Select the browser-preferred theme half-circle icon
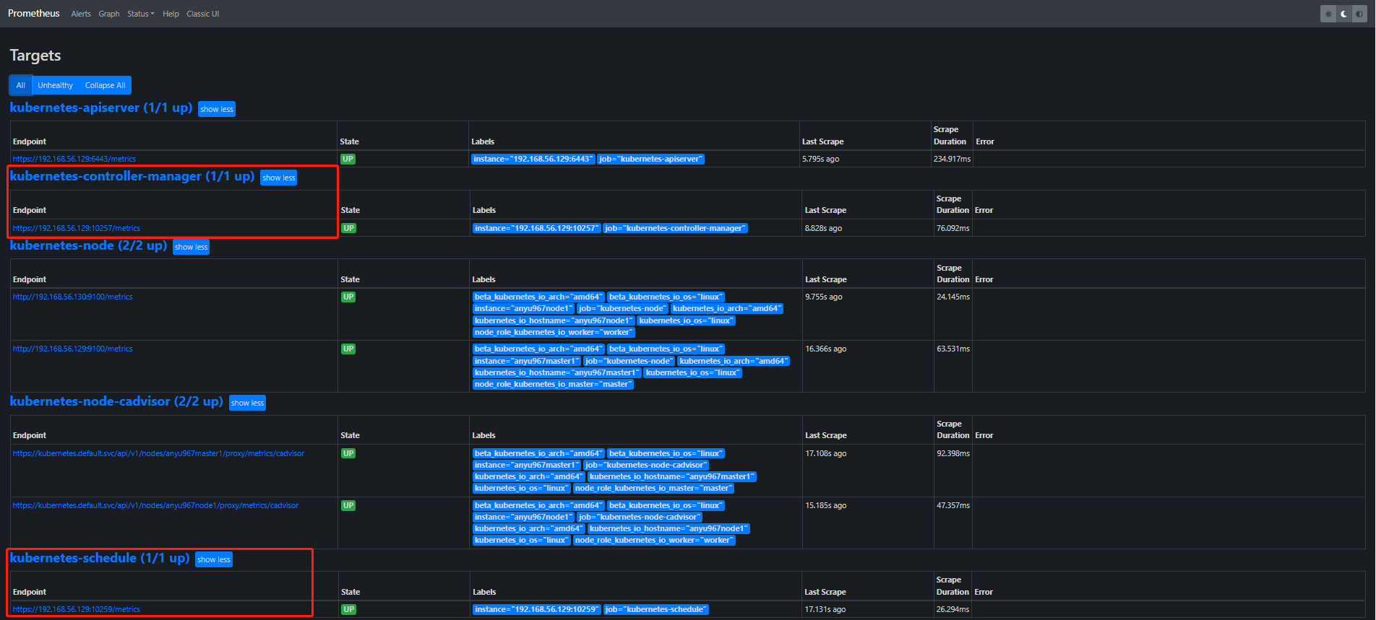Screen dimensions: 1376x620 (x=1359, y=14)
